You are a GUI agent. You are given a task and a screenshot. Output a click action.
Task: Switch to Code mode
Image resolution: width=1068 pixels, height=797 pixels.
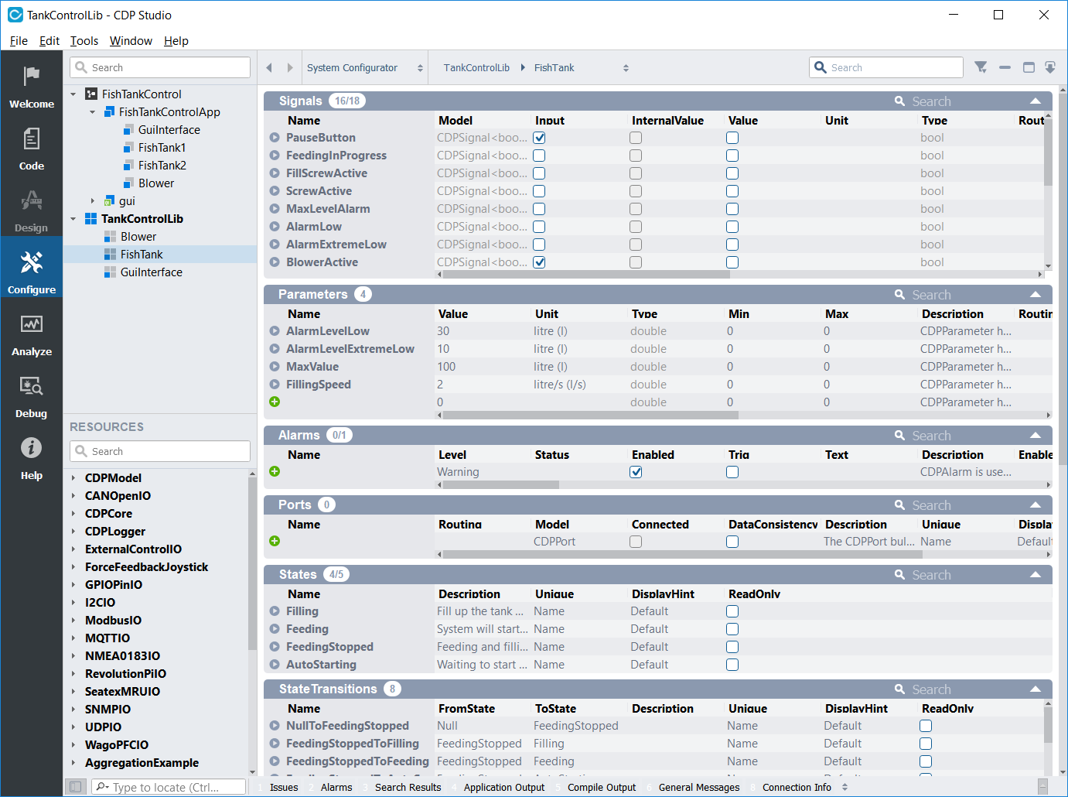click(x=32, y=148)
